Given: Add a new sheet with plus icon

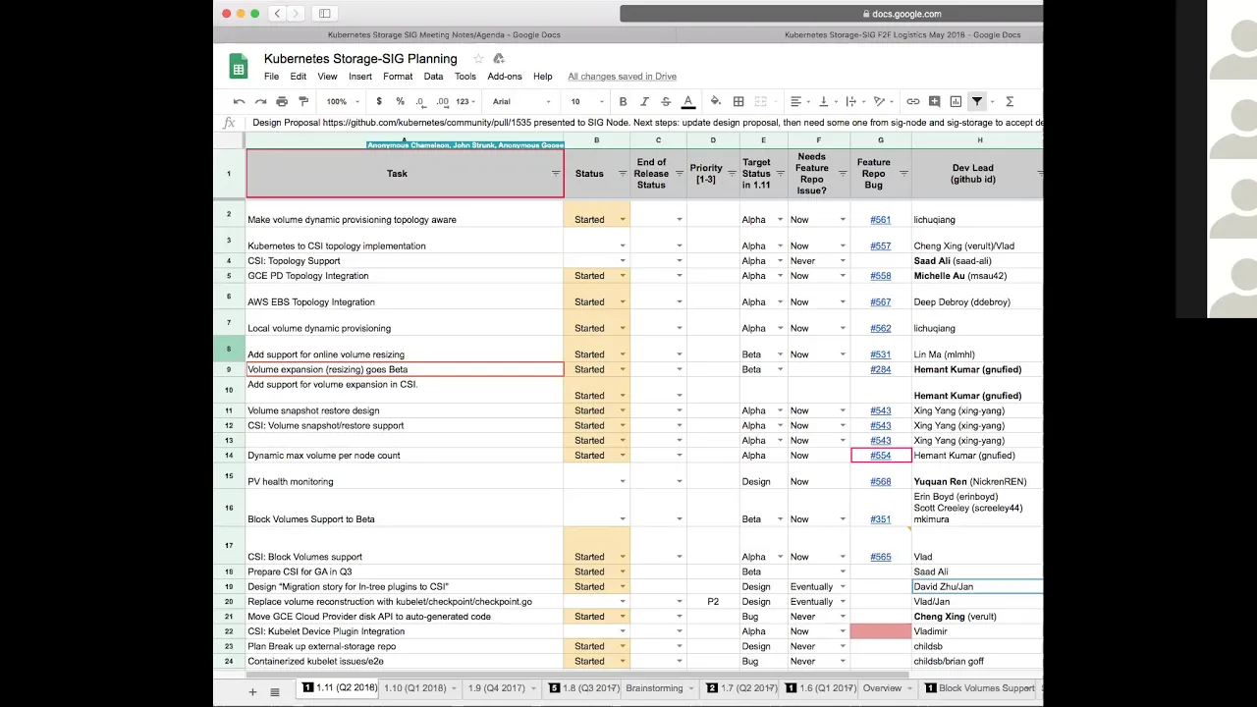Looking at the screenshot, I should (252, 692).
